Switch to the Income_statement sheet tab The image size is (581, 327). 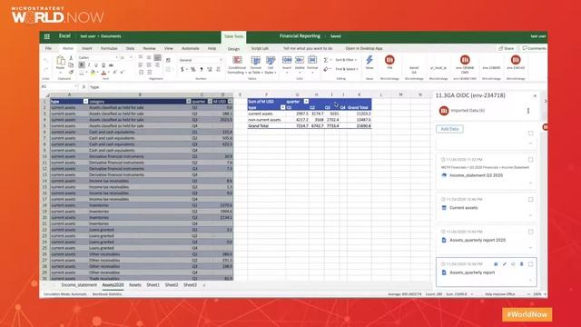pyautogui.click(x=79, y=285)
